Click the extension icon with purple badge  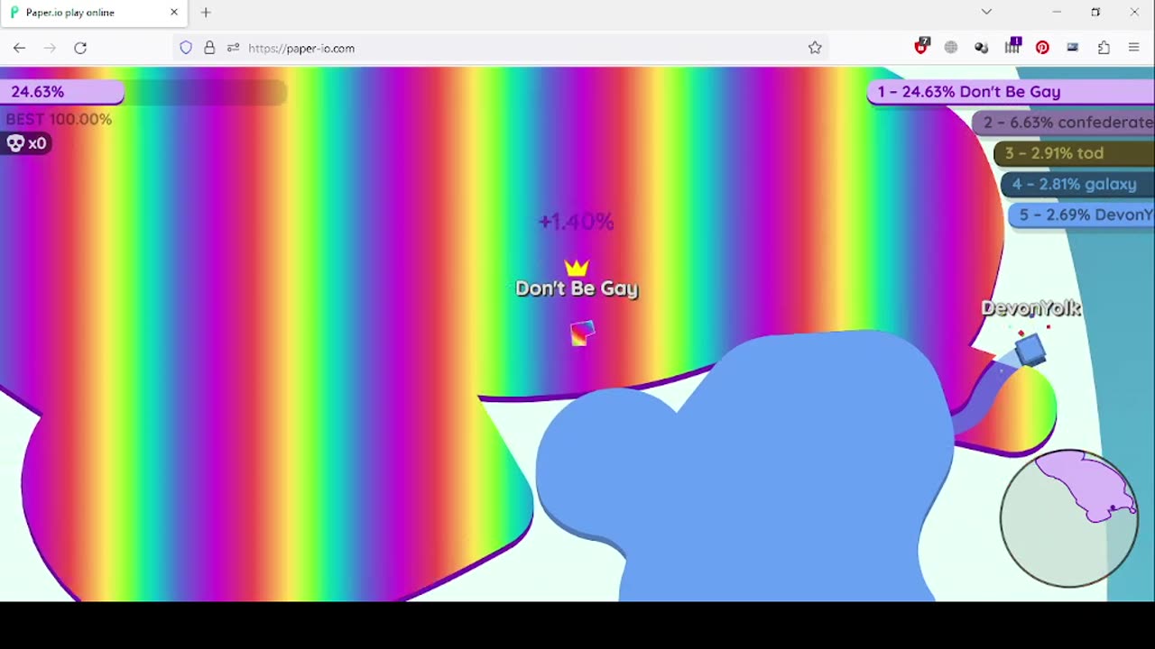1012,46
